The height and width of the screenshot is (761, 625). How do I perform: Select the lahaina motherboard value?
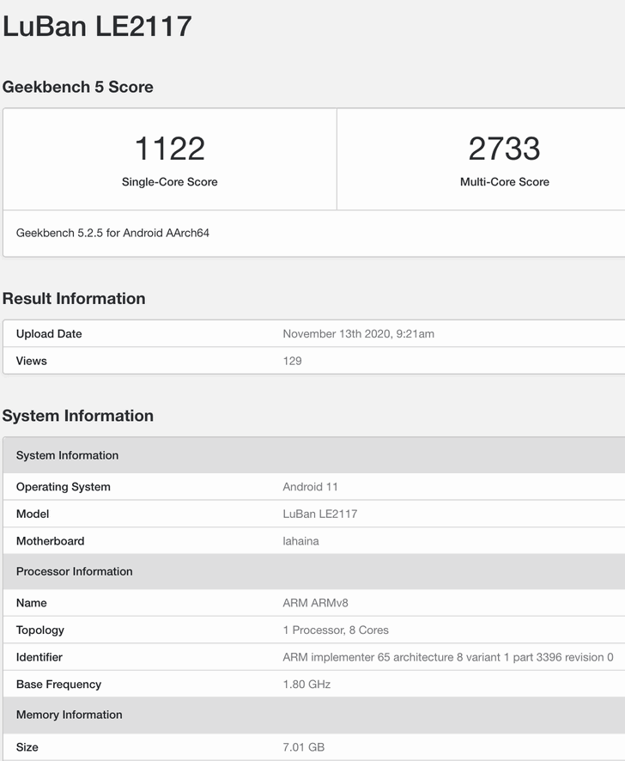[x=300, y=541]
